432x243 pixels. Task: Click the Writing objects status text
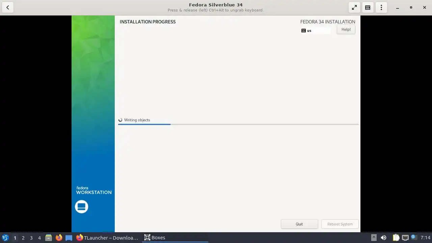(x=137, y=120)
